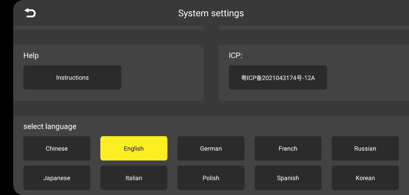Select the Polish language button
Screen dimensions: 409x195
tap(211, 178)
